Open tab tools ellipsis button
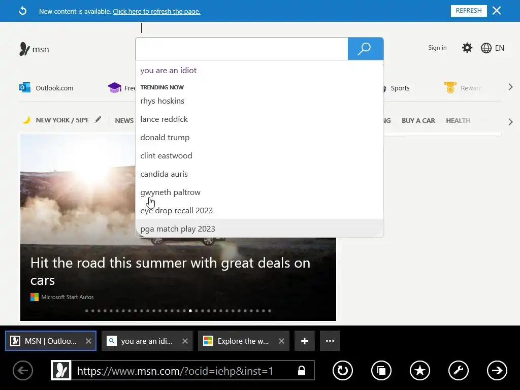This screenshot has height=390, width=520. point(330,341)
